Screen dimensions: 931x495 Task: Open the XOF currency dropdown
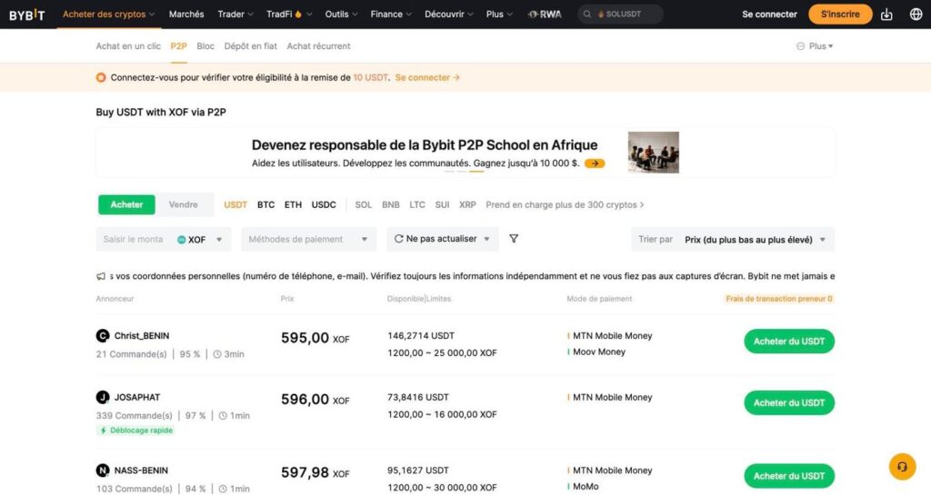coord(200,240)
